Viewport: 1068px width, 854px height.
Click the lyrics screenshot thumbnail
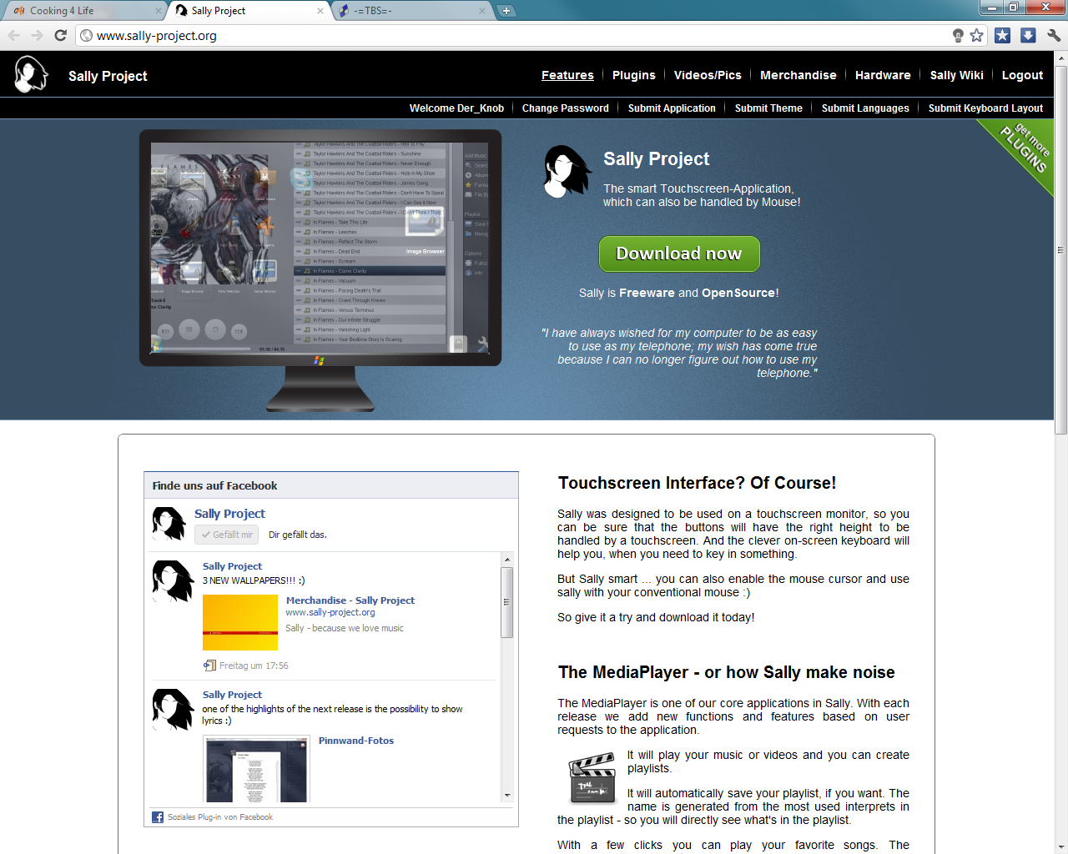click(x=257, y=769)
